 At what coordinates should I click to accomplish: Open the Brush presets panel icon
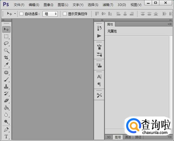click(99, 47)
